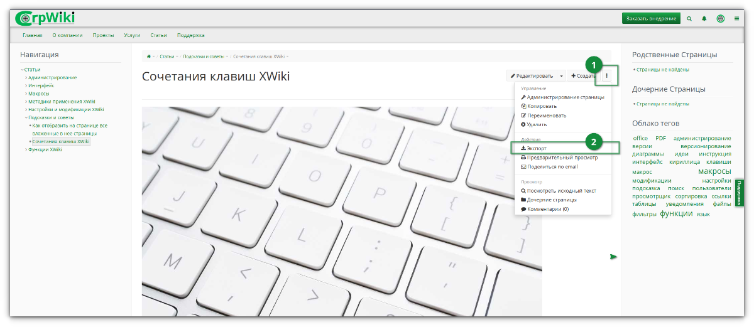This screenshot has width=754, height=327.
Task: Click 'Статьи' link in breadcrumb
Action: [x=167, y=57]
